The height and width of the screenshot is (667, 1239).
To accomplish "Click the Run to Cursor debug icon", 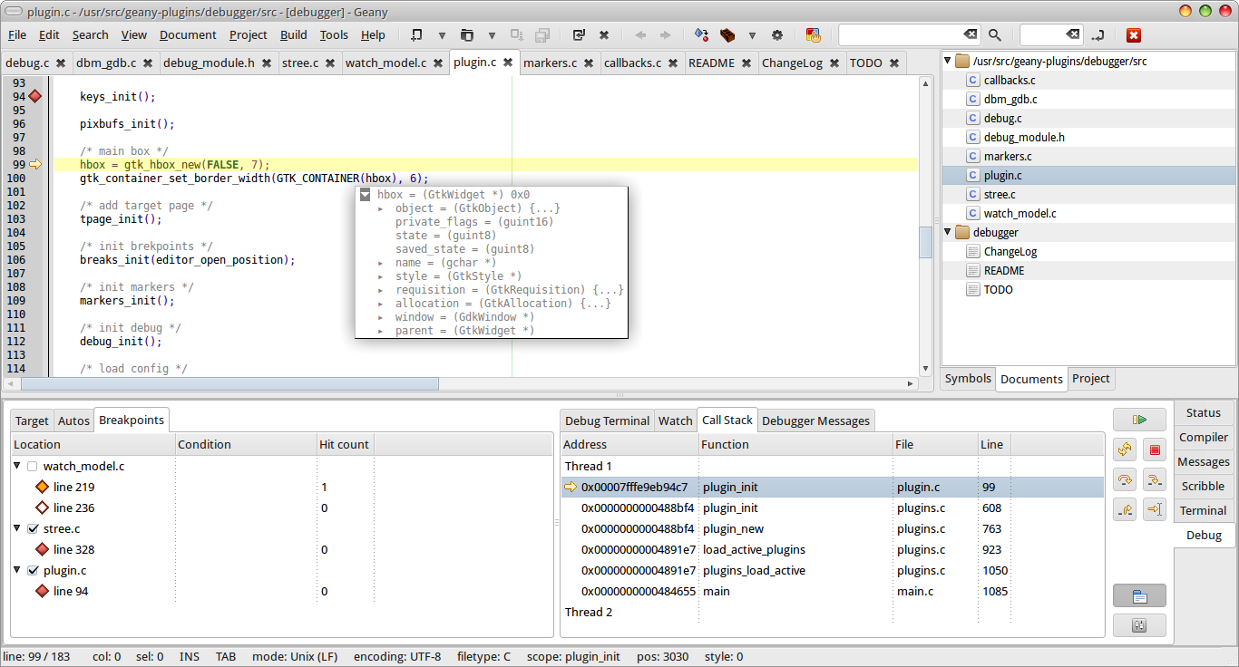I will pos(1154,509).
